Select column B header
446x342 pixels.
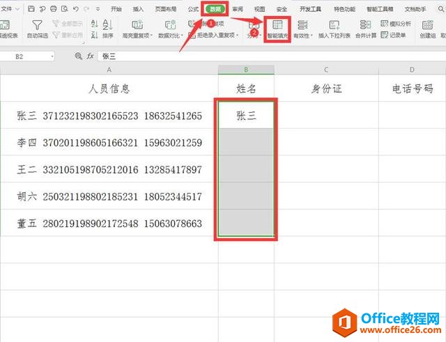click(x=246, y=70)
